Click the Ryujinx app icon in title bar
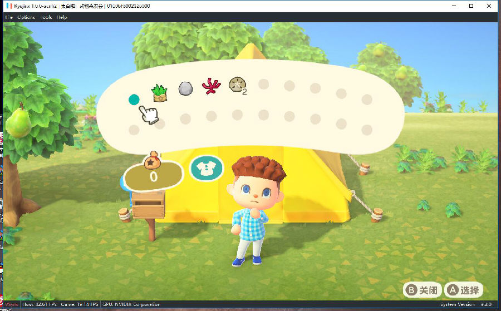This screenshot has width=501, height=311. coord(9,6)
